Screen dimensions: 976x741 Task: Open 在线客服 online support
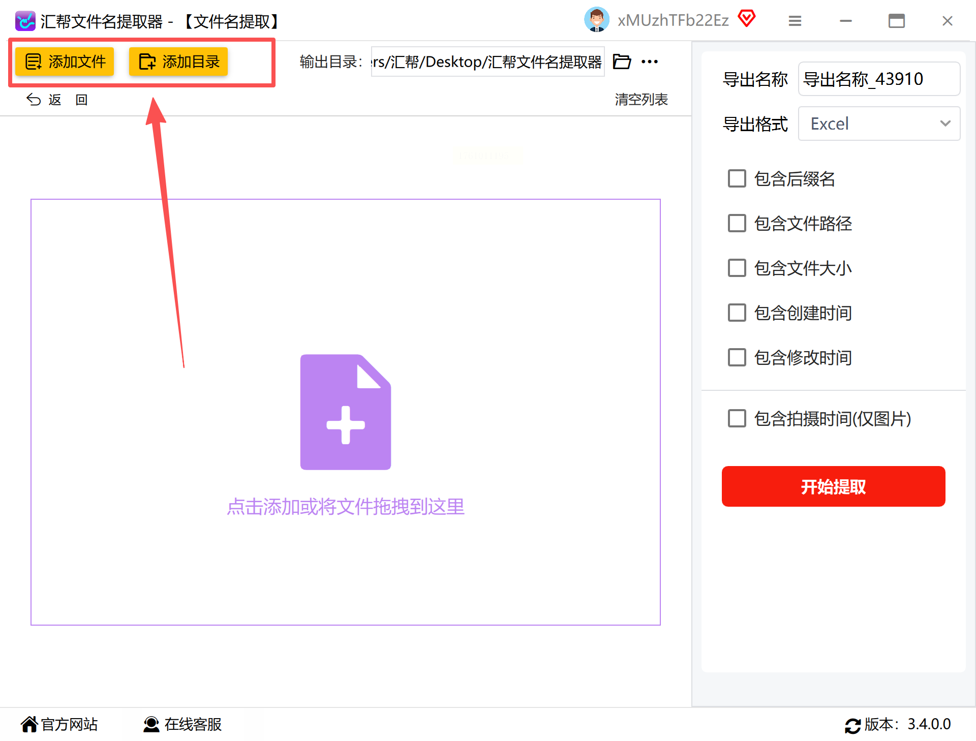coord(182,724)
